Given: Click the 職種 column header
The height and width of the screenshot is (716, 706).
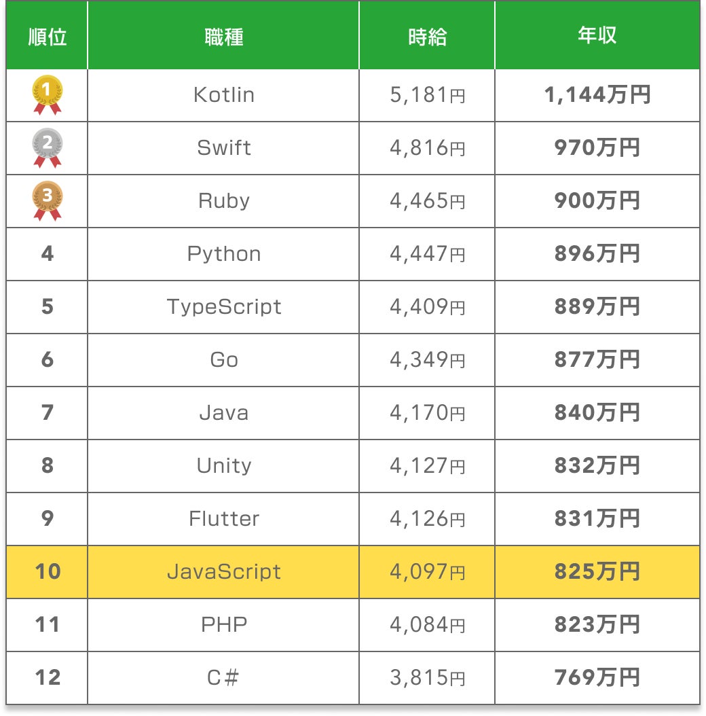Looking at the screenshot, I should pyautogui.click(x=224, y=37).
